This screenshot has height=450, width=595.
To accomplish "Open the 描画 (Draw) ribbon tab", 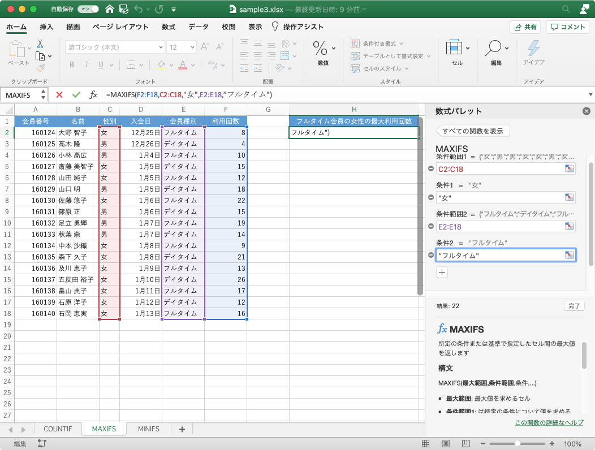I will tap(73, 27).
